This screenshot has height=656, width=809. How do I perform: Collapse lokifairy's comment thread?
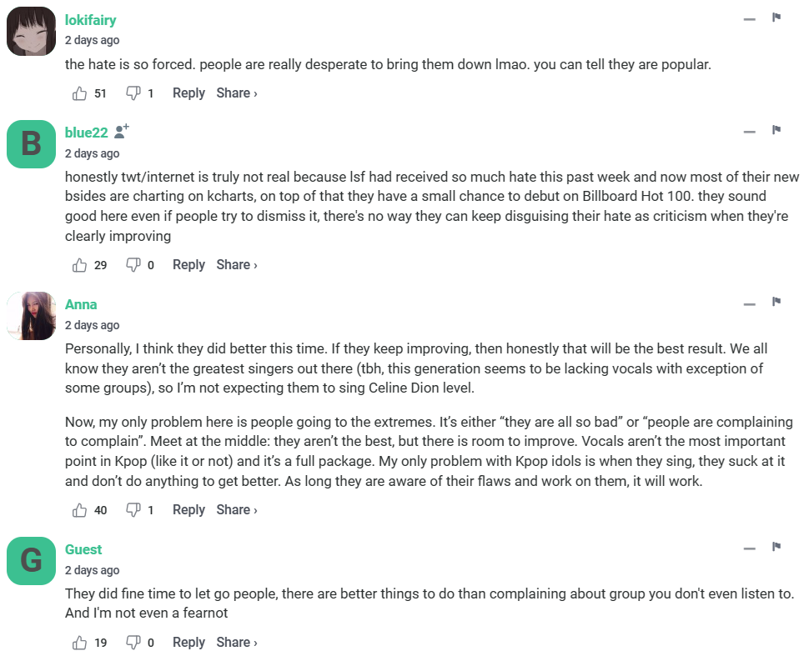[749, 18]
